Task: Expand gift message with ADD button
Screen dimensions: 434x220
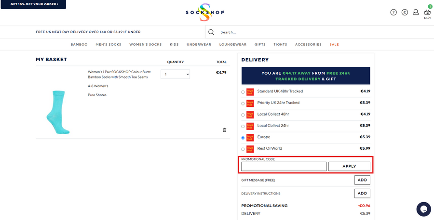Action: (362, 180)
